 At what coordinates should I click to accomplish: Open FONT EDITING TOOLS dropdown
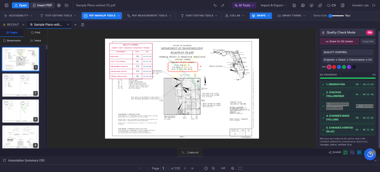coord(199,16)
